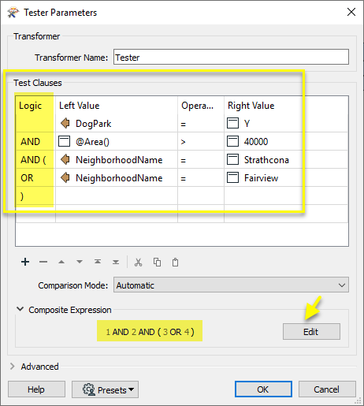Paste clause with clipboard icon
The image size is (364, 406).
pos(175,263)
